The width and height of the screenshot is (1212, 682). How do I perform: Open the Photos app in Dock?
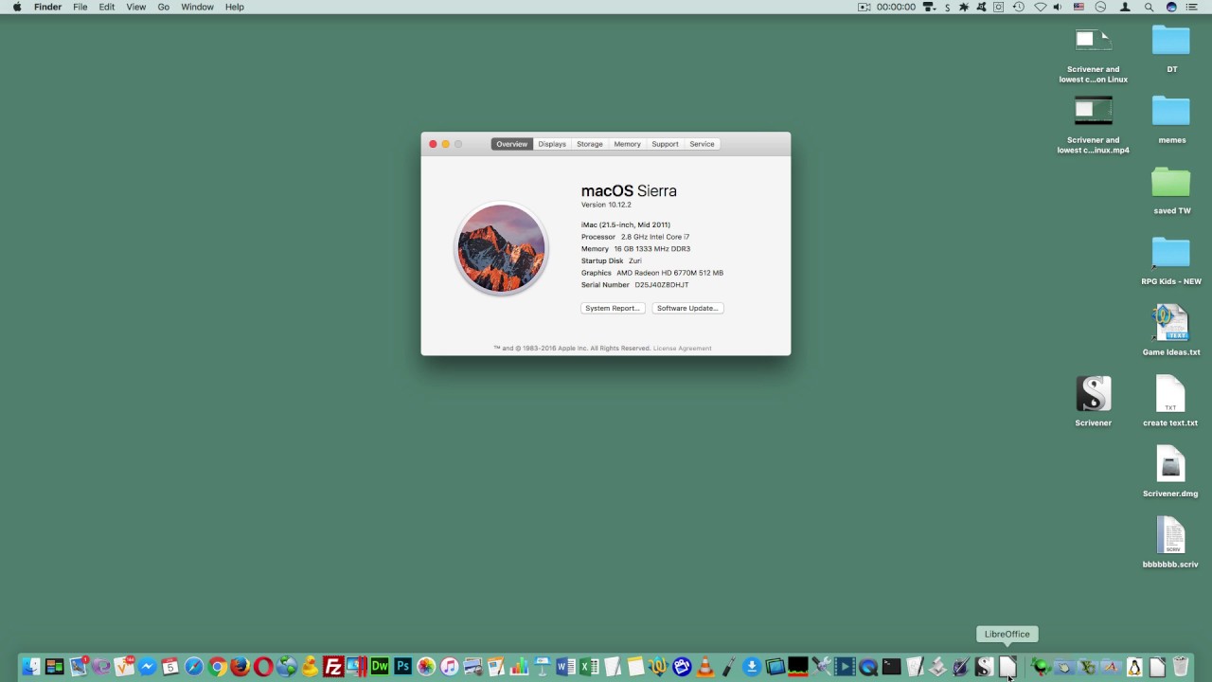point(426,667)
